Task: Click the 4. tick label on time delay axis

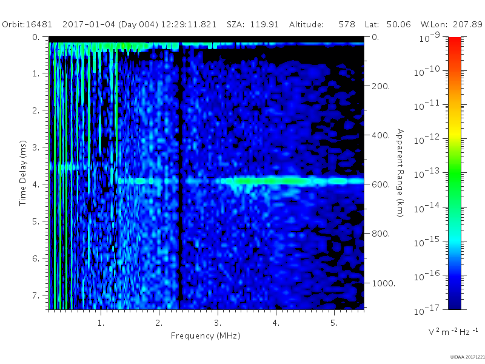Action: 36,184
